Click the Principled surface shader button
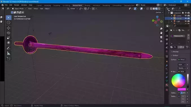 (x=182, y=60)
